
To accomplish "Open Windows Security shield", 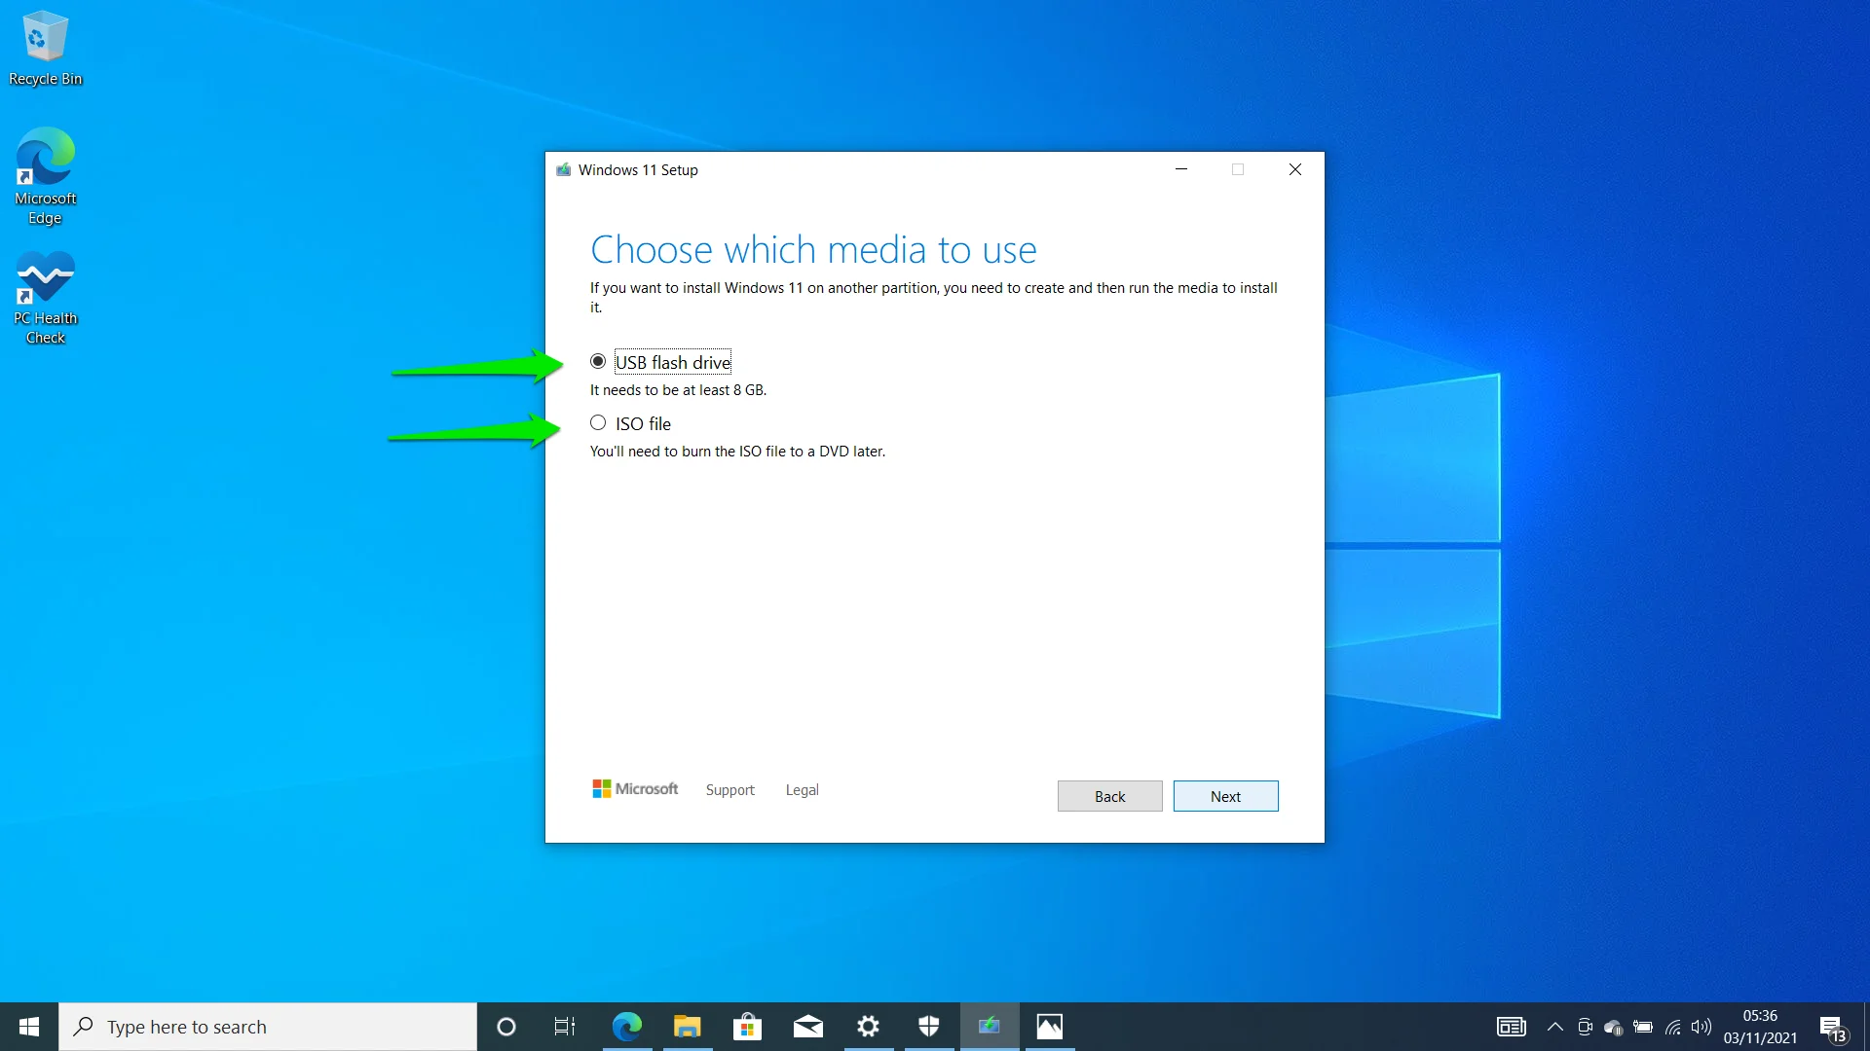I will (x=928, y=1026).
